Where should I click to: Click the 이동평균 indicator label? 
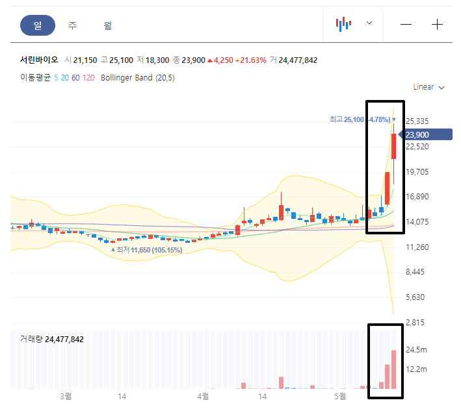click(x=35, y=77)
